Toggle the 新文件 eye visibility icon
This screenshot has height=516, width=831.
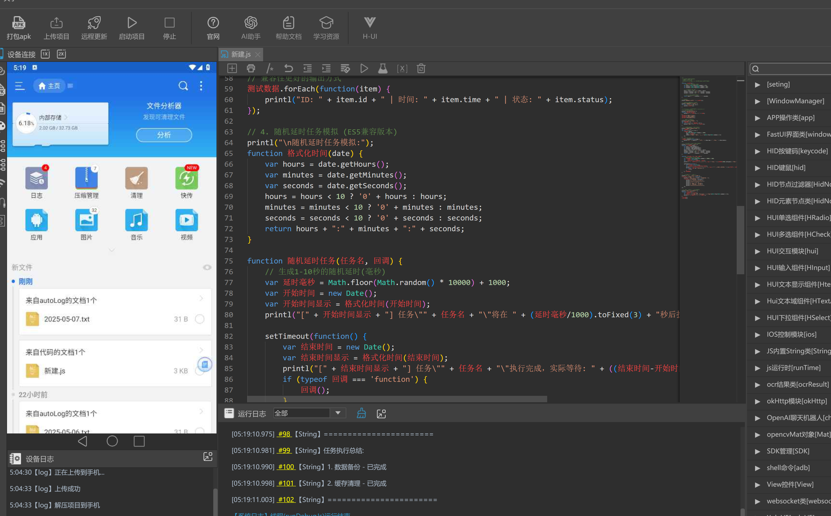[x=207, y=267]
